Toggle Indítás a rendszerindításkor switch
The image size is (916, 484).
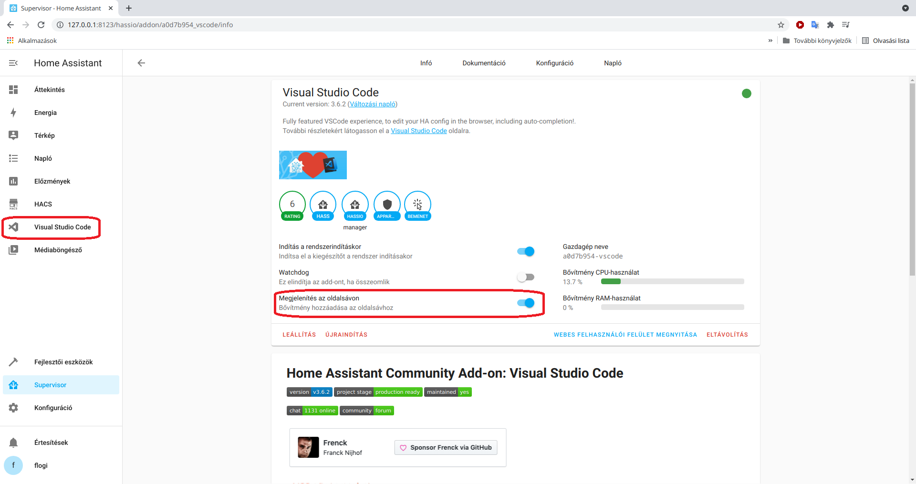(526, 251)
